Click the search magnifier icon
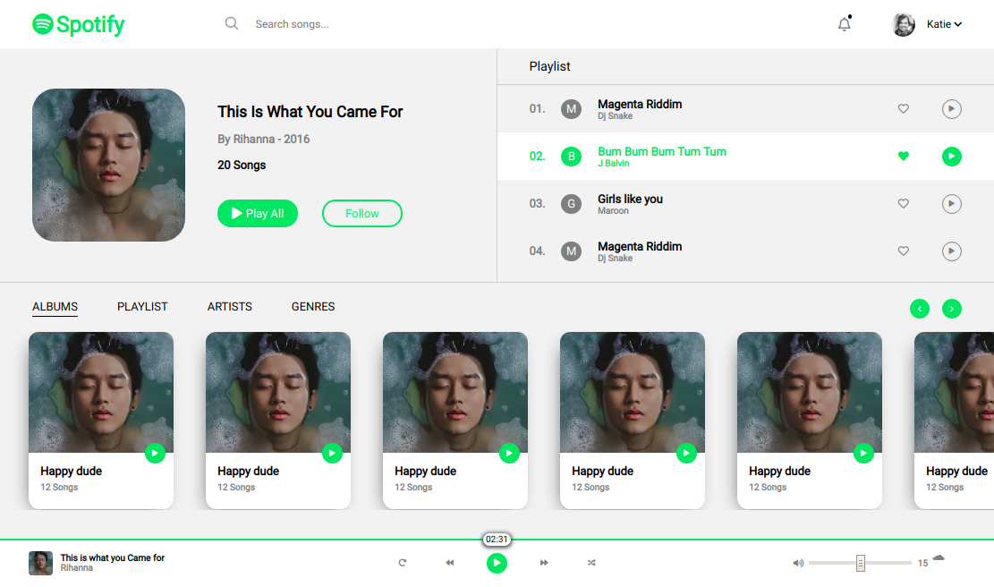 tap(232, 24)
